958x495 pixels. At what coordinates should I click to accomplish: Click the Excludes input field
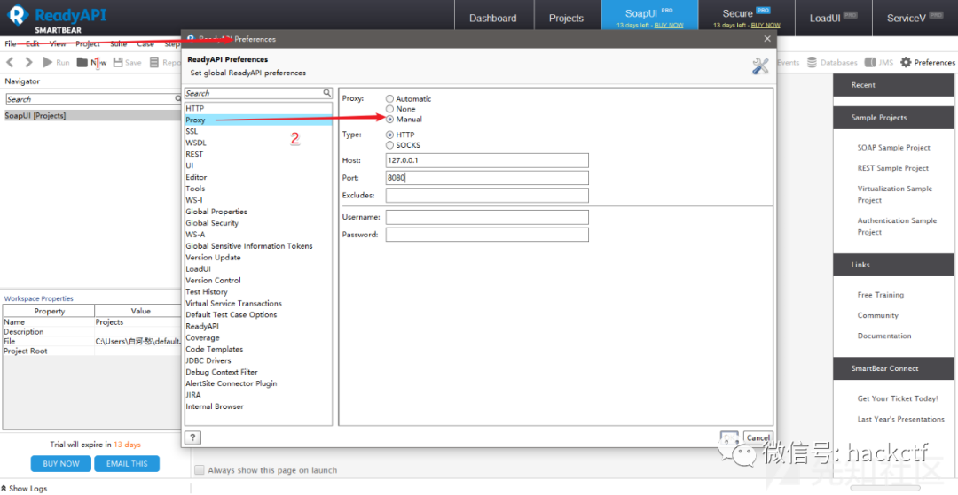[x=487, y=195]
